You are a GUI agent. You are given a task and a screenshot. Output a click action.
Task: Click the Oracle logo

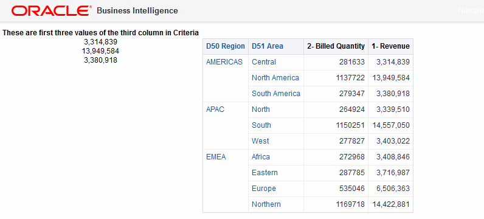pos(52,11)
